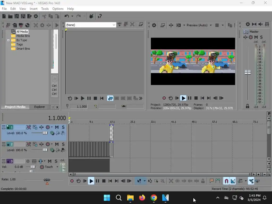Open the overlays grid dropdown arrow
Screen dimensions: 272x204
(x=223, y=25)
